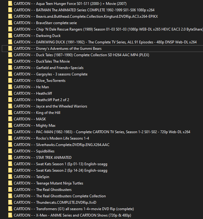Select the BraveStarr complete serie name
This screenshot has width=203, height=219.
45,23
